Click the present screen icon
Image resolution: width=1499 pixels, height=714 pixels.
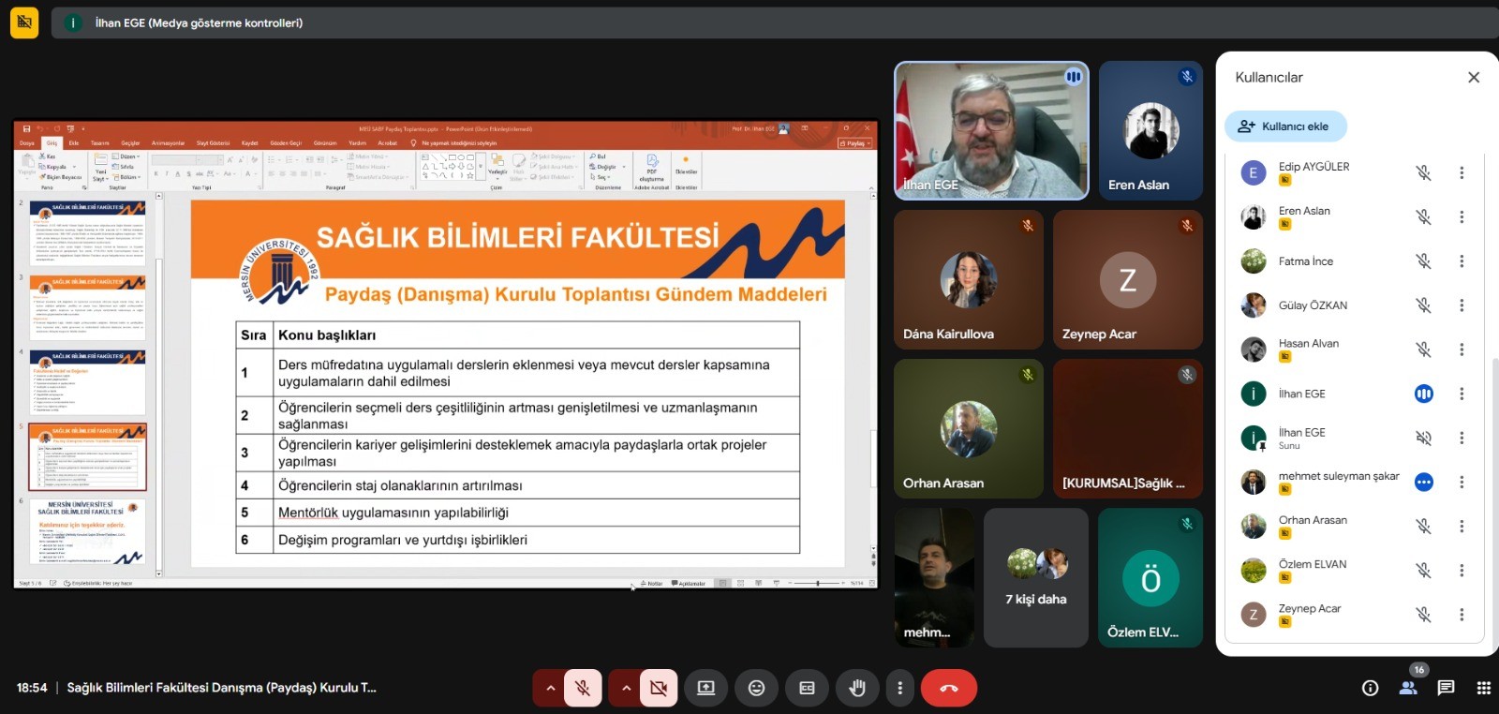(x=705, y=689)
